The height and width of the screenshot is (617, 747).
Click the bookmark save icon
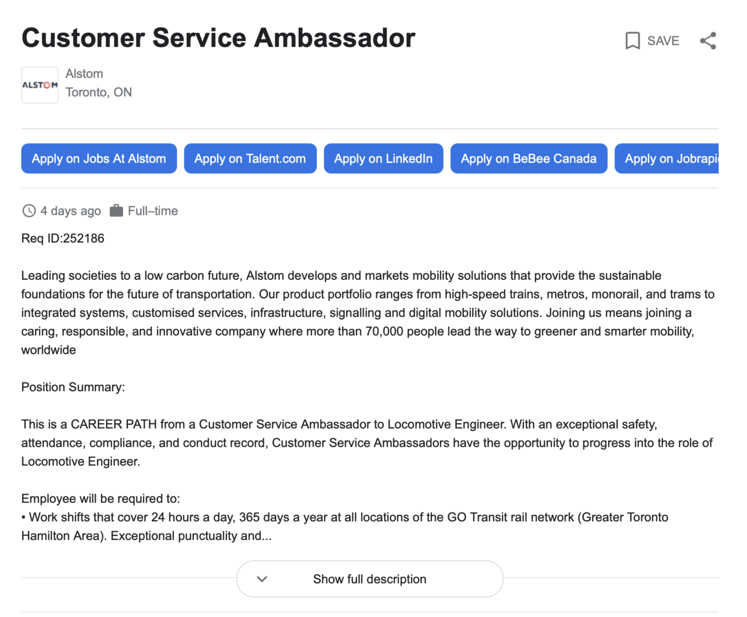[633, 41]
